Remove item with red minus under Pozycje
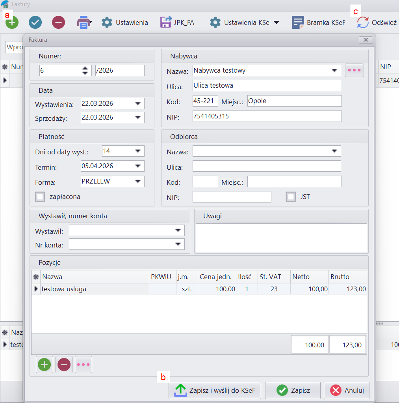 [x=64, y=365]
